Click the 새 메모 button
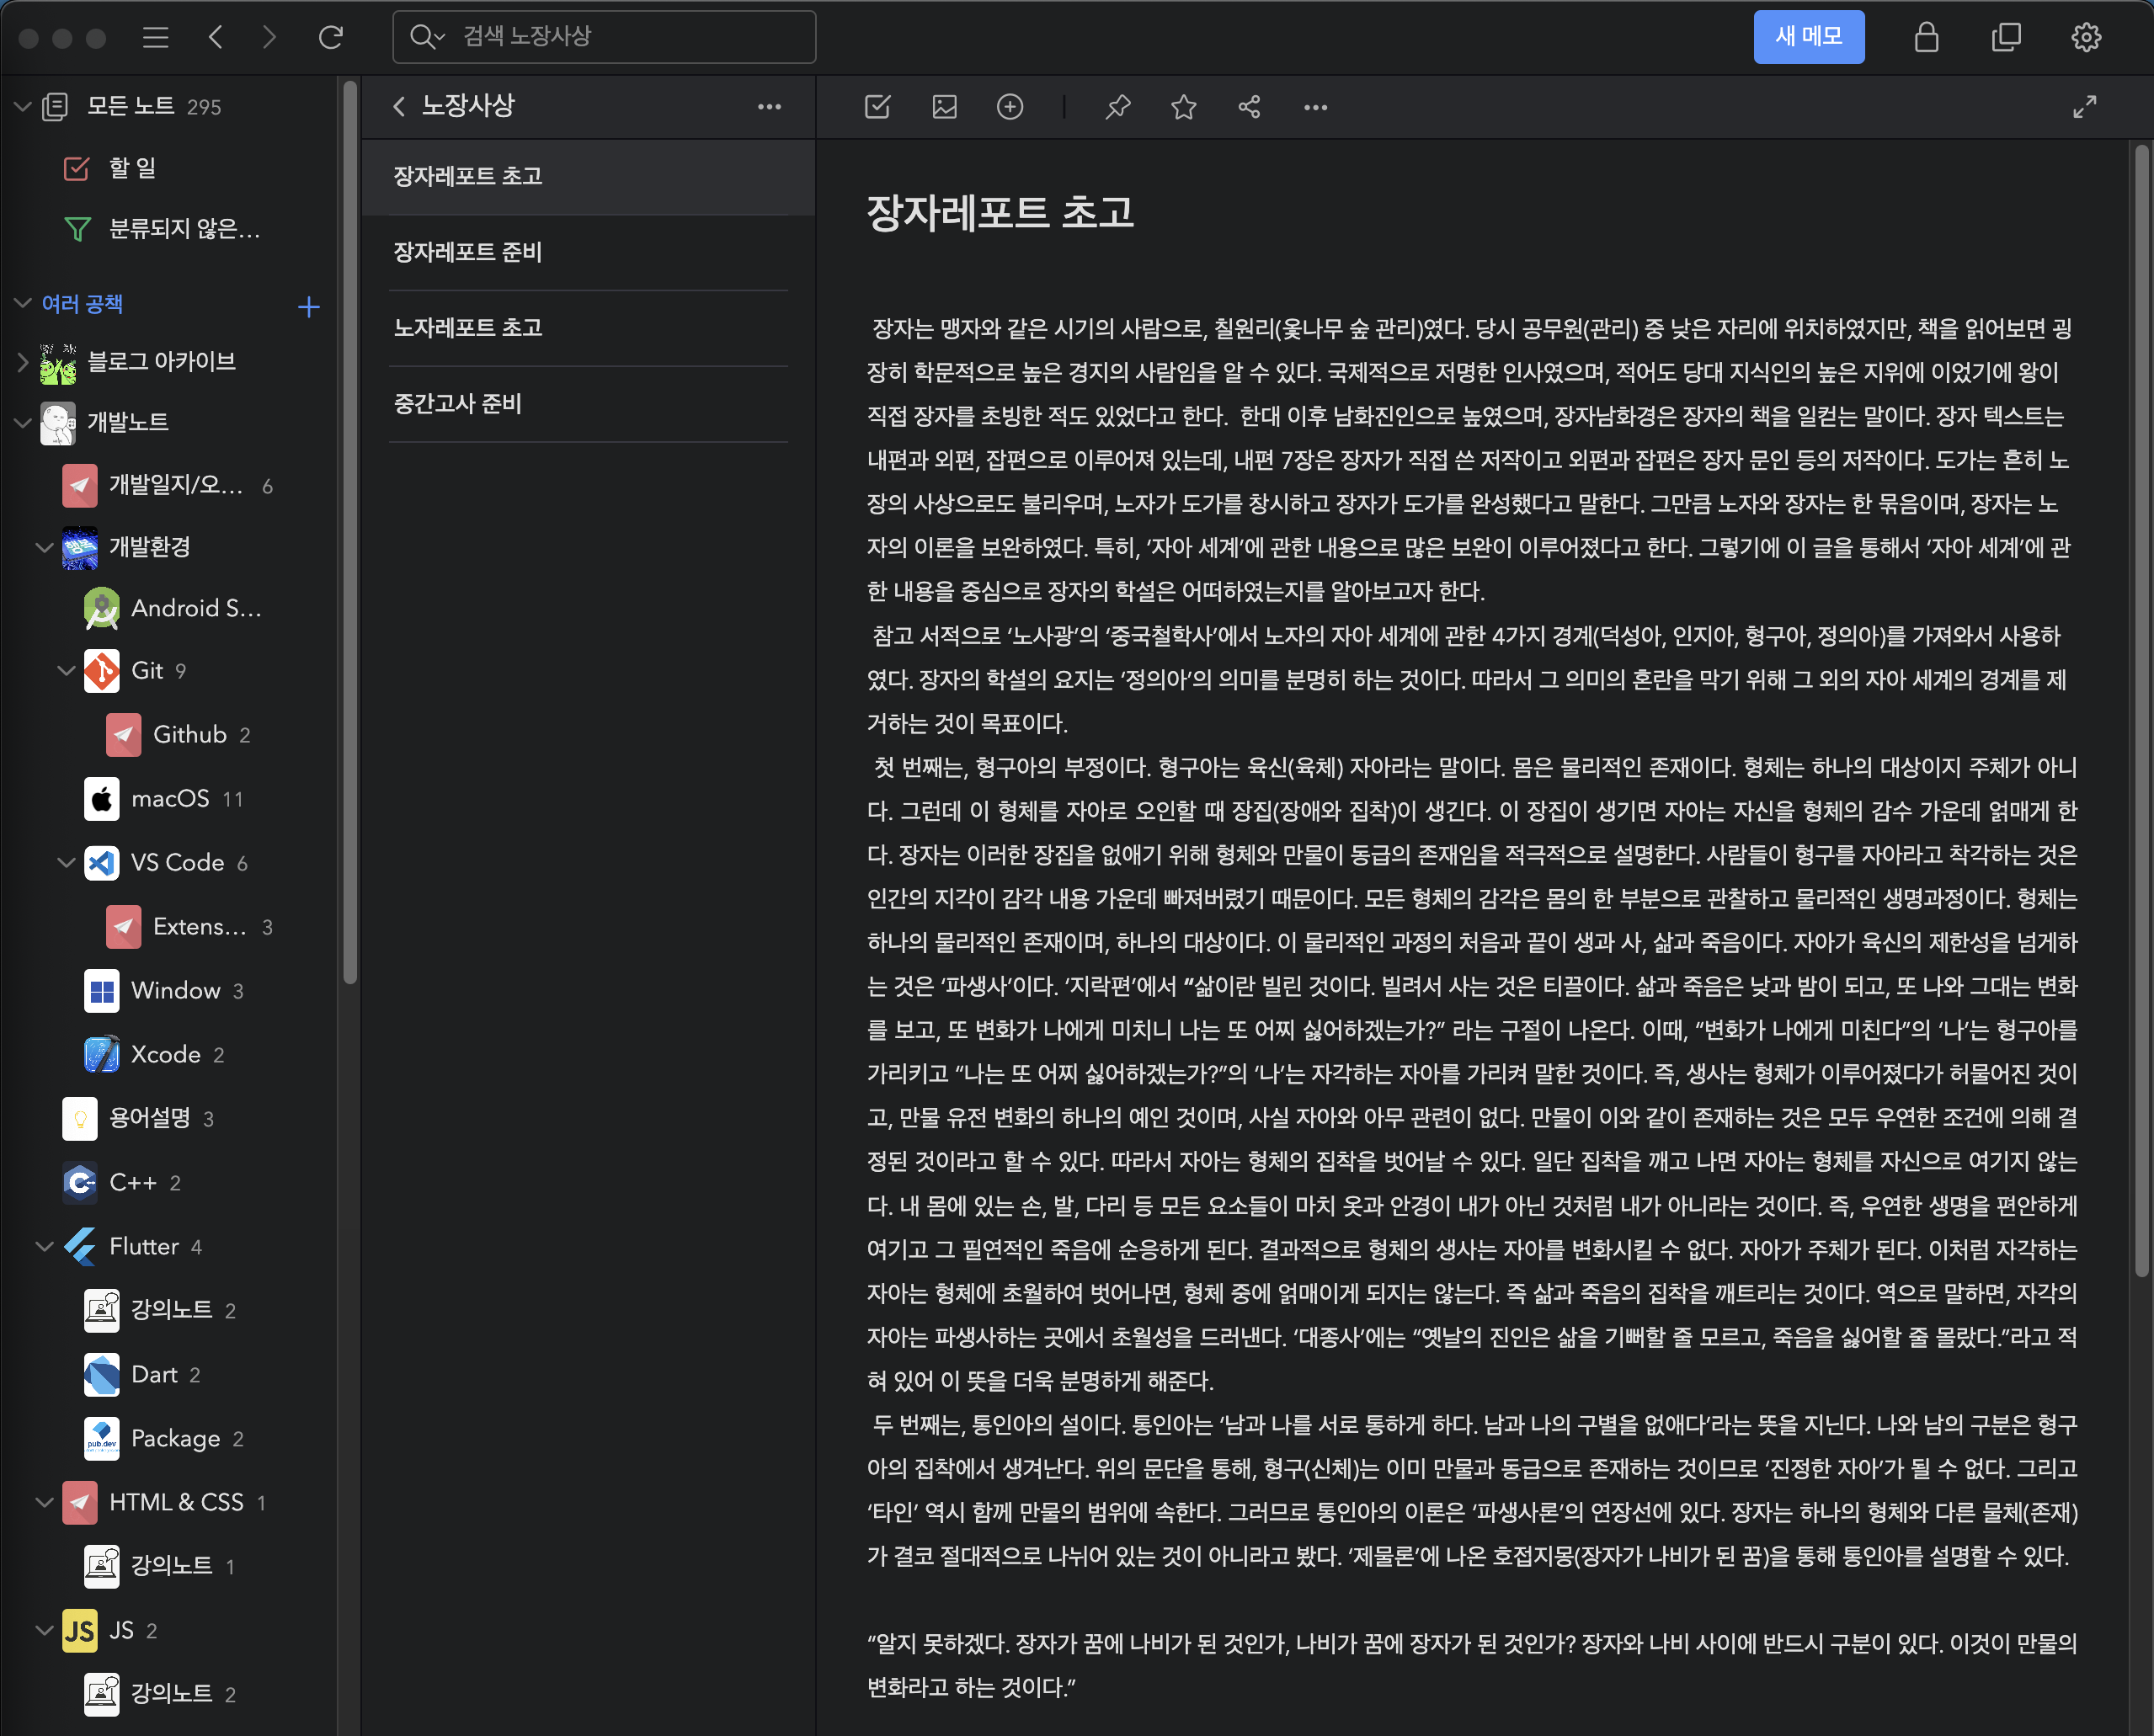The width and height of the screenshot is (2154, 1736). (x=1808, y=37)
